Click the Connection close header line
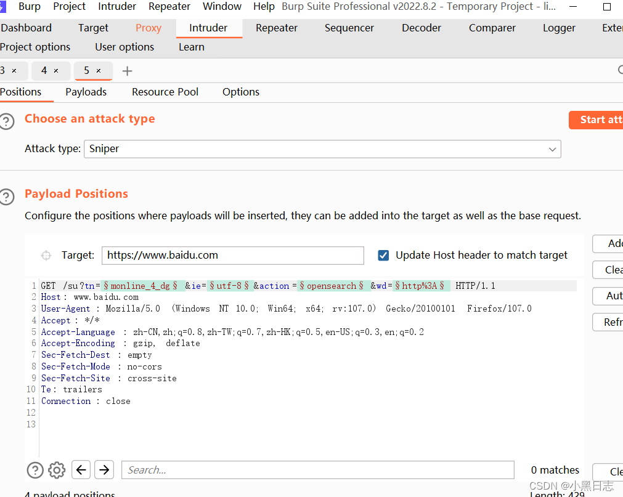The height and width of the screenshot is (497, 623). [86, 402]
